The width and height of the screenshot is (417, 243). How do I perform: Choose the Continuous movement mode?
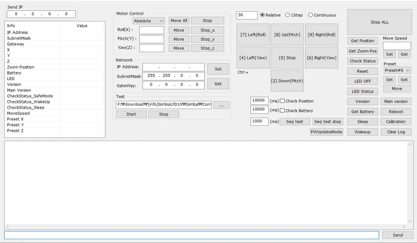(311, 15)
